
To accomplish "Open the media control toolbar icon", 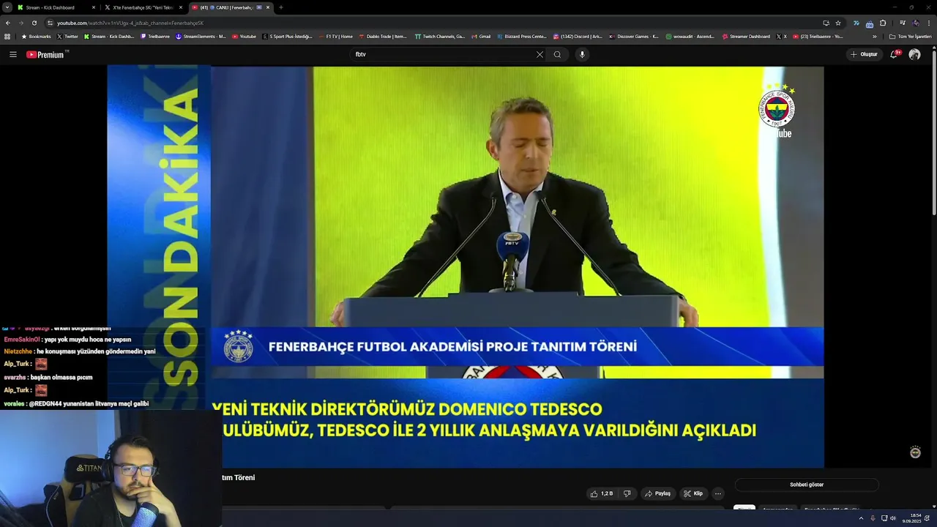I will pyautogui.click(x=903, y=23).
